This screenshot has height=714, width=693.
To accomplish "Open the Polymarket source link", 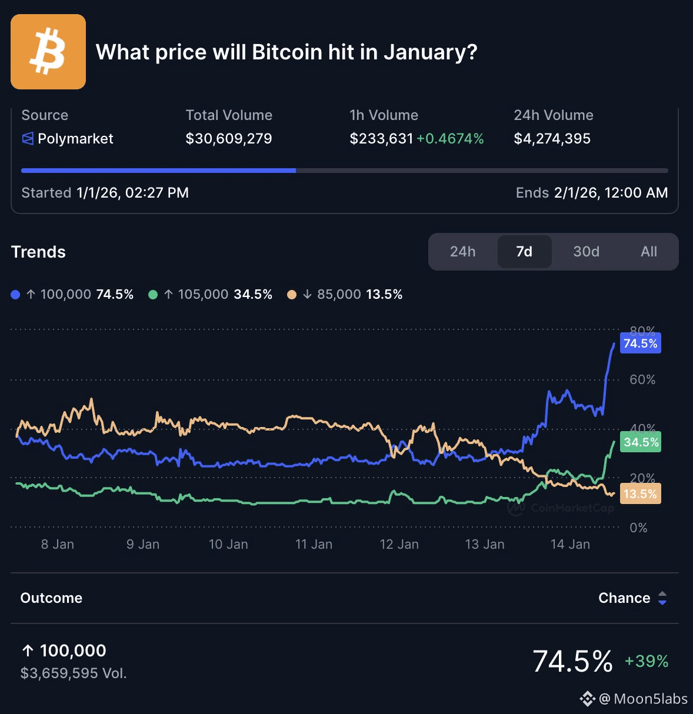I will (x=75, y=139).
